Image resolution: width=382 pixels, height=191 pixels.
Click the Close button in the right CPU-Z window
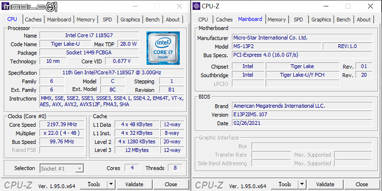click(362, 184)
